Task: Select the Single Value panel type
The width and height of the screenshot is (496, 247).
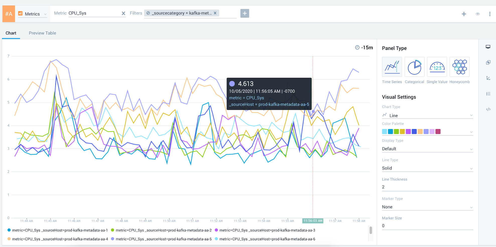Action: pyautogui.click(x=437, y=67)
